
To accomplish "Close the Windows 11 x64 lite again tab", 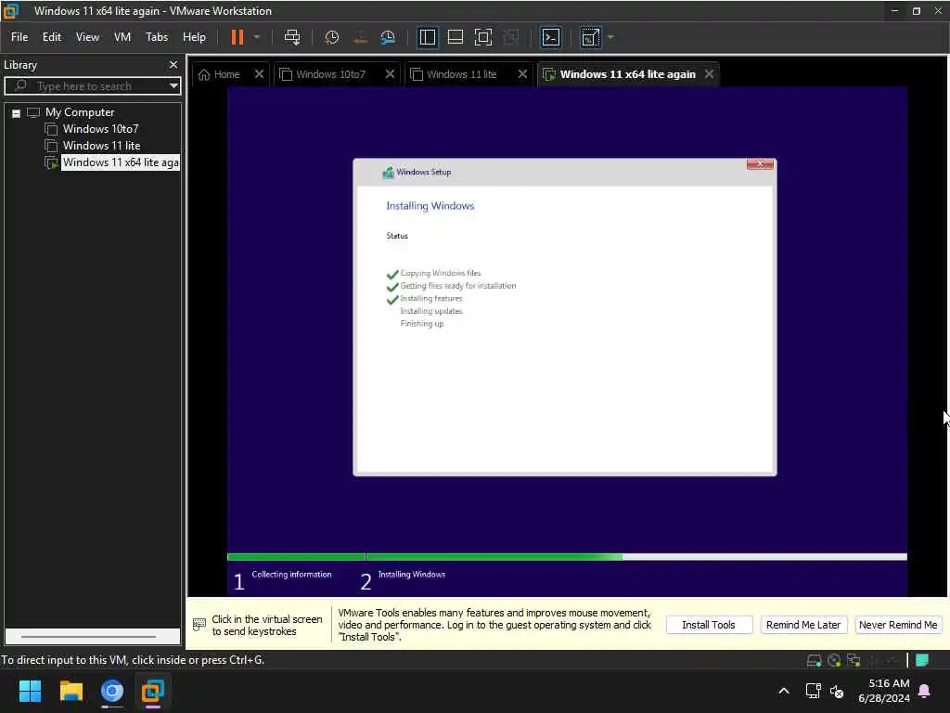I will [709, 74].
